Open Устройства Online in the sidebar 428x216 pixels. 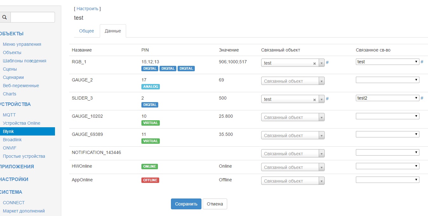(x=22, y=123)
